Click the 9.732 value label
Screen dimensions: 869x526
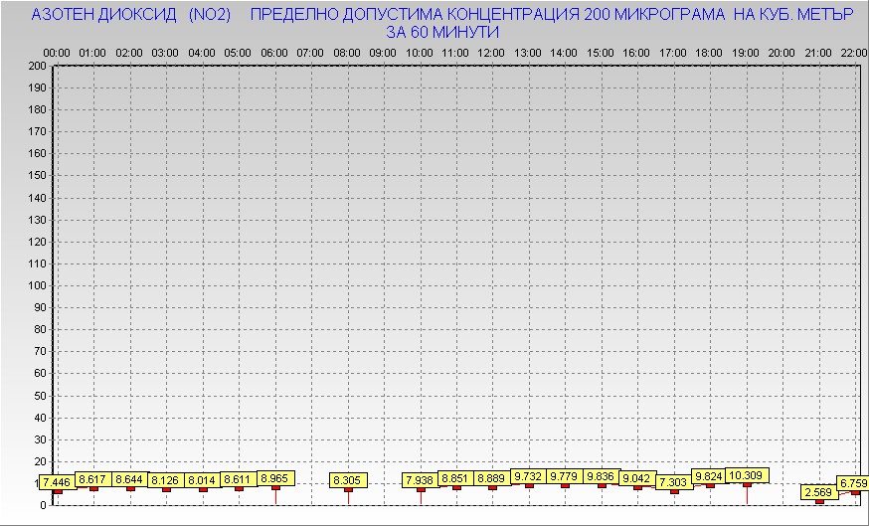tap(529, 476)
